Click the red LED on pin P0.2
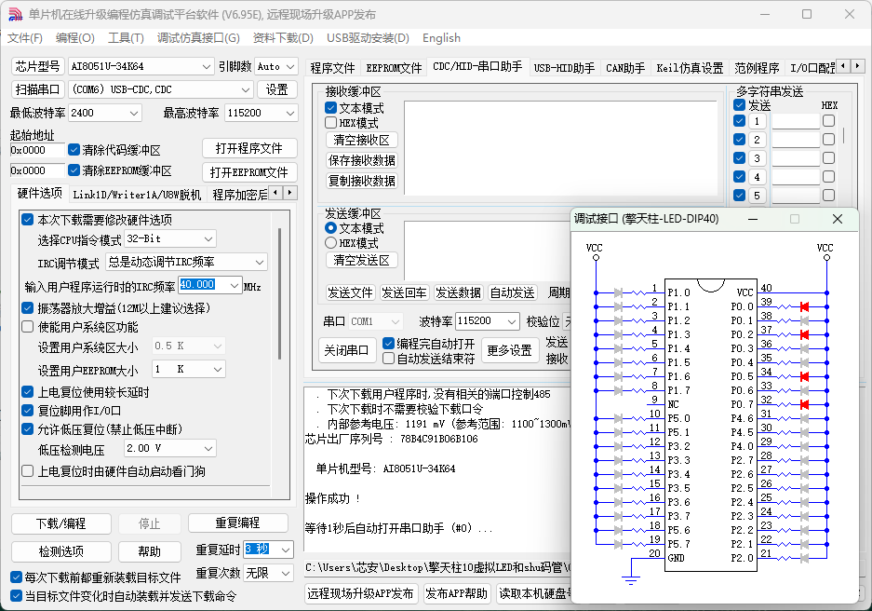Viewport: 872px width, 611px height. point(804,334)
